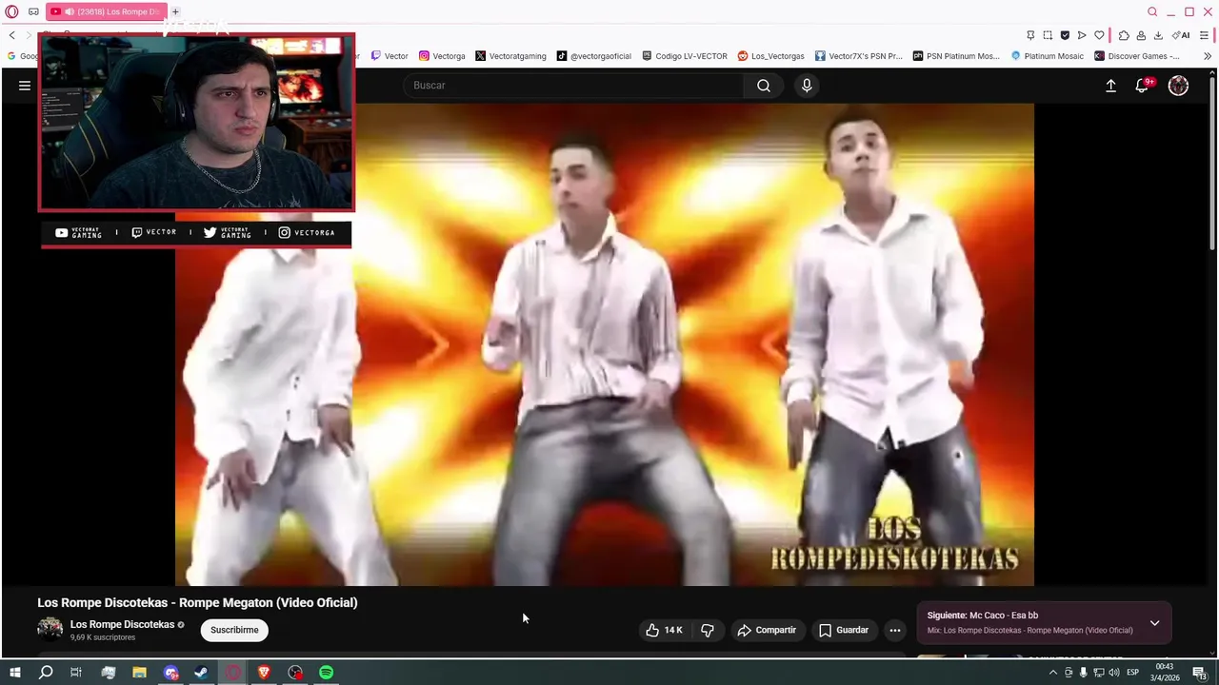
Task: Open the Vectoratgaming bookmark
Action: [510, 56]
